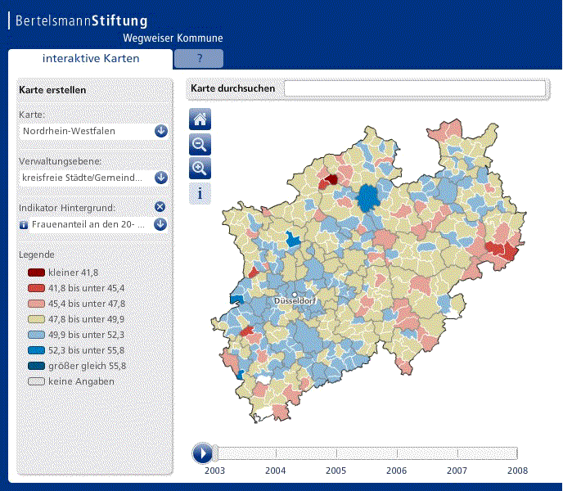The width and height of the screenshot is (563, 491).
Task: Zoom out of the map
Action: 200,144
